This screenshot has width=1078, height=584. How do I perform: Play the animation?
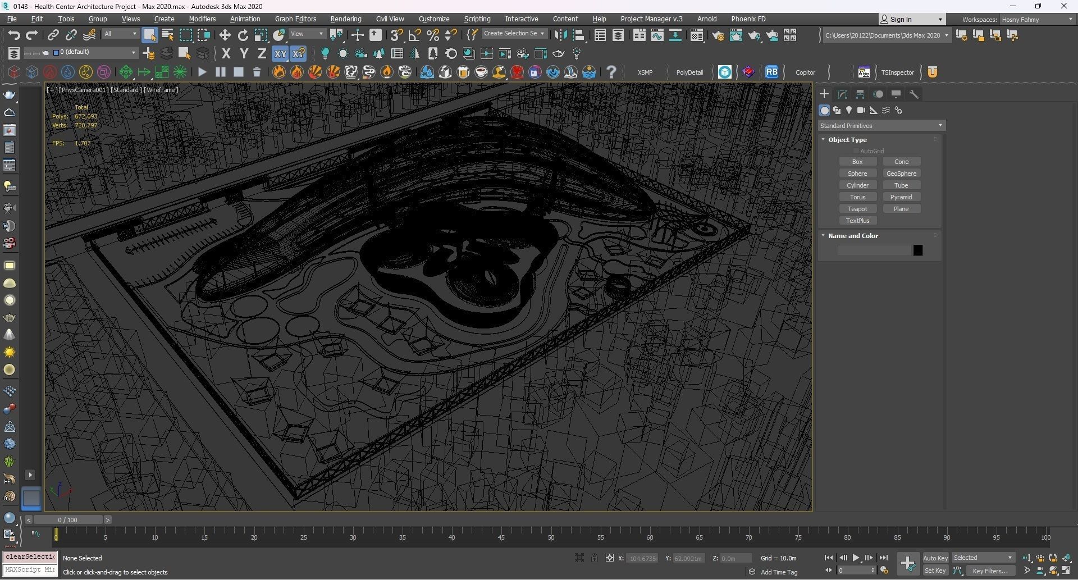[856, 558]
